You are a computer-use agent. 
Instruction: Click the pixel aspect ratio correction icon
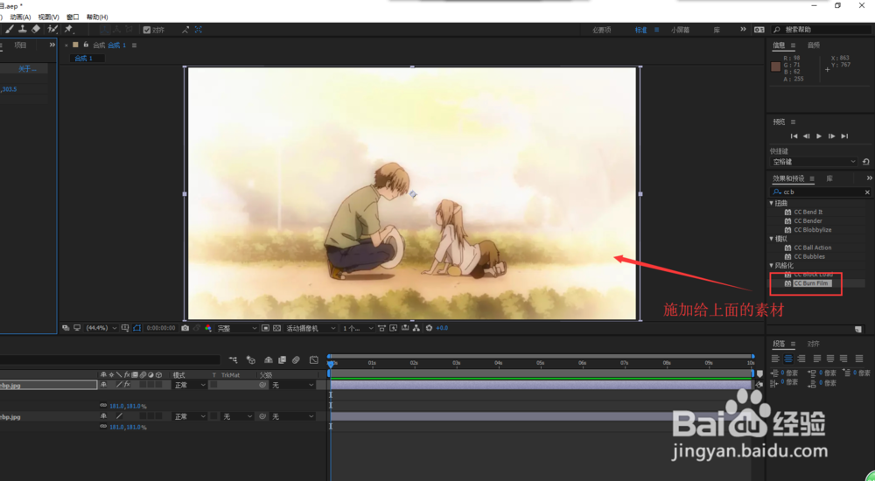[x=381, y=328]
